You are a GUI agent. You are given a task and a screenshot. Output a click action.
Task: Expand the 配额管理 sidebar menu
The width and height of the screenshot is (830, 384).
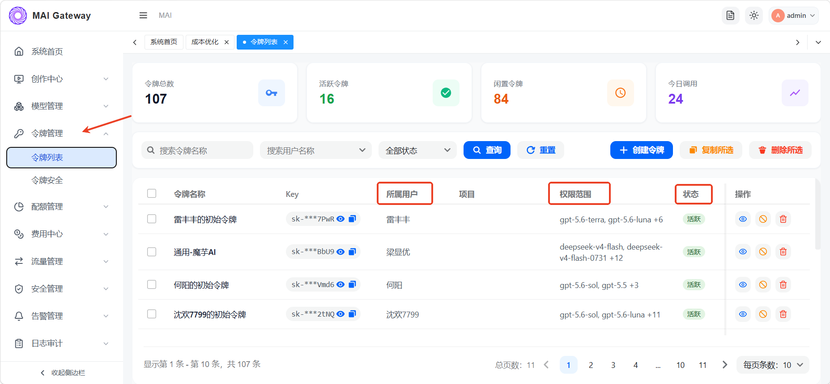[62, 207]
